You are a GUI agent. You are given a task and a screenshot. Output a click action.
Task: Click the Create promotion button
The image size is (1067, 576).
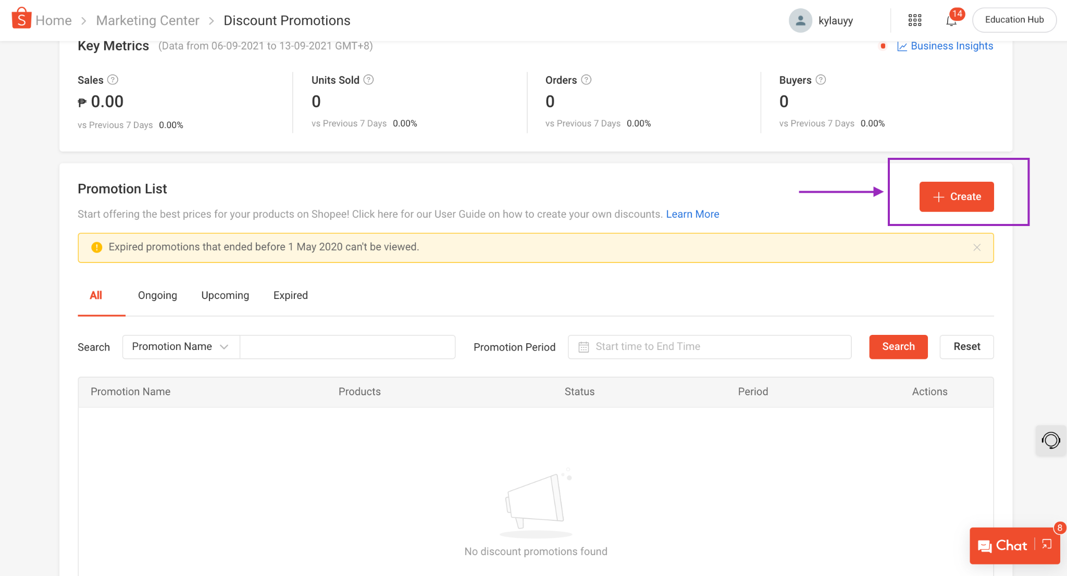click(x=957, y=197)
